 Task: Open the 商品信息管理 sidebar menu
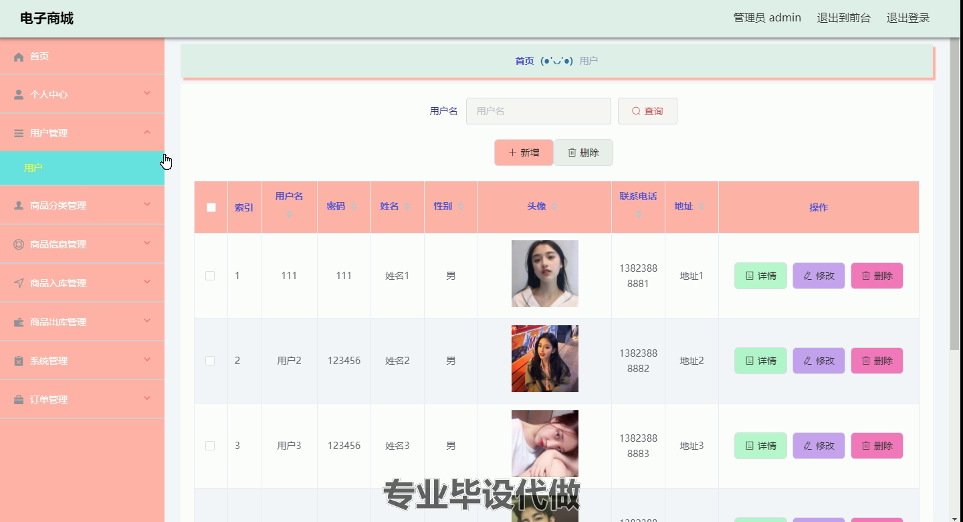click(82, 244)
